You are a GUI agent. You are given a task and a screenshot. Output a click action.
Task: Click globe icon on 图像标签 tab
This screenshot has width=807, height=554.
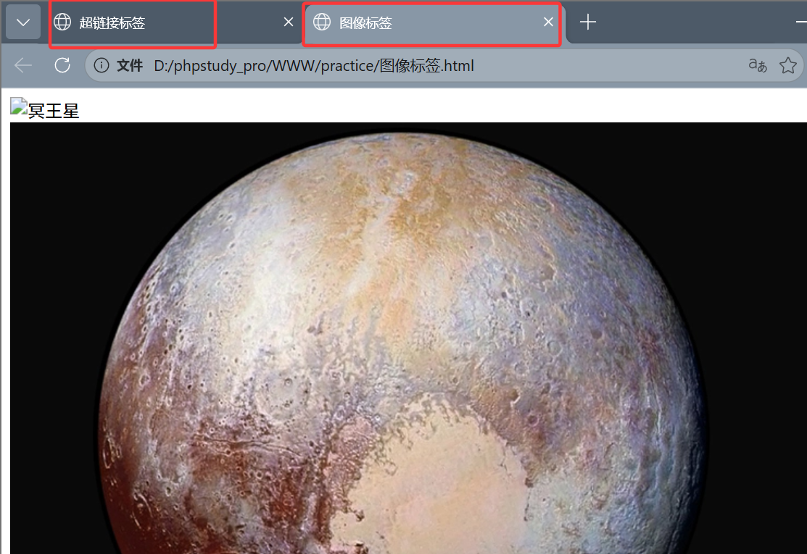(322, 22)
